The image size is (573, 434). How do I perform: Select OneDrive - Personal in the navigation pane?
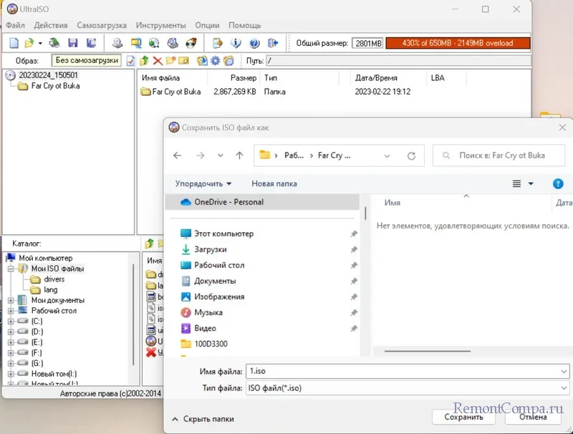pos(262,202)
